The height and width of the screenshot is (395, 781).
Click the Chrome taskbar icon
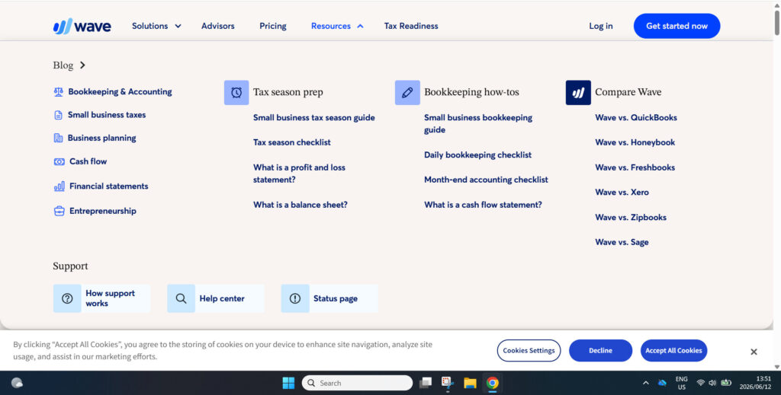[493, 383]
